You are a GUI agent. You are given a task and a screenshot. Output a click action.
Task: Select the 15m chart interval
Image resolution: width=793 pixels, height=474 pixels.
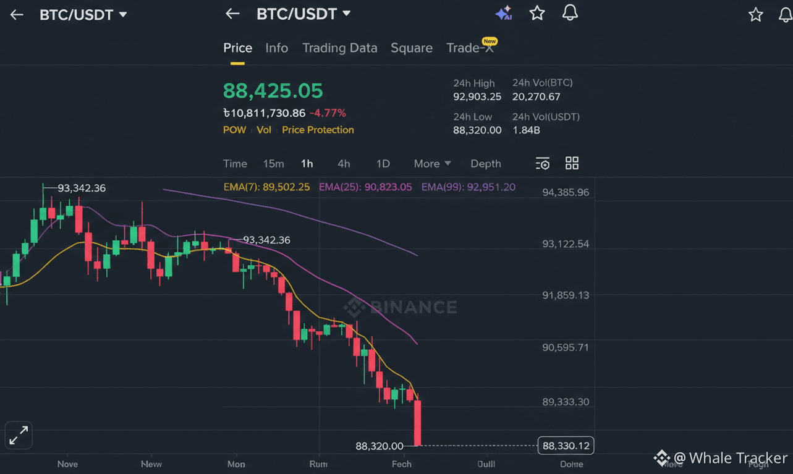click(x=274, y=164)
